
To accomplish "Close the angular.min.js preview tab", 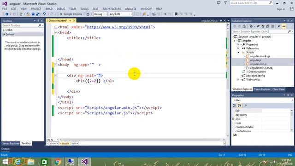I will pos(224,21).
